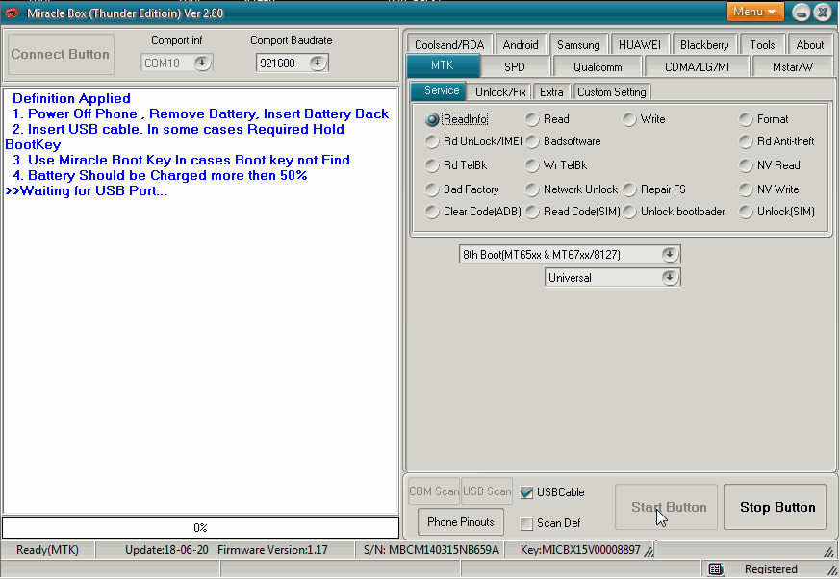Select the MTK tab

point(443,65)
